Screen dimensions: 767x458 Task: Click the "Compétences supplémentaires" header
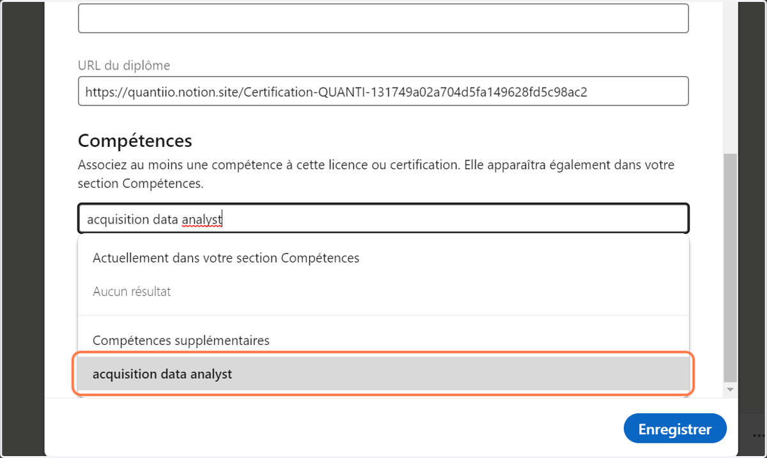tap(181, 340)
